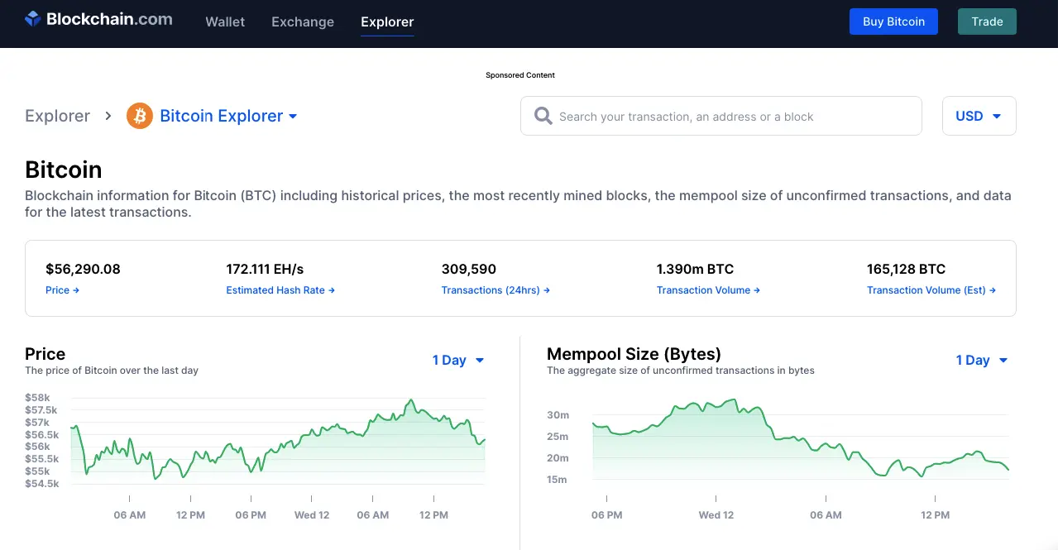This screenshot has height=550, width=1058.
Task: Click the magnifying glass search icon
Action: pyautogui.click(x=543, y=116)
